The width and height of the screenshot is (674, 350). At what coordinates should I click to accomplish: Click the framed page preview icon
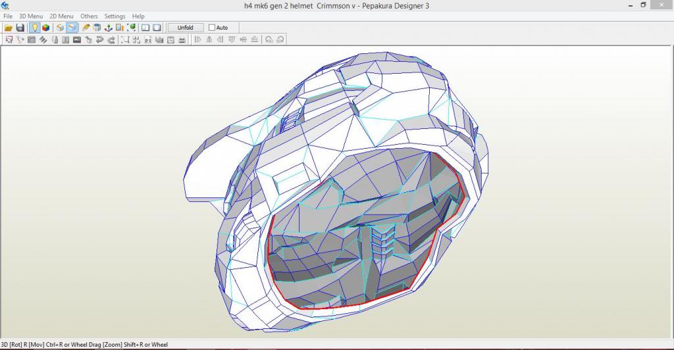tap(170, 39)
